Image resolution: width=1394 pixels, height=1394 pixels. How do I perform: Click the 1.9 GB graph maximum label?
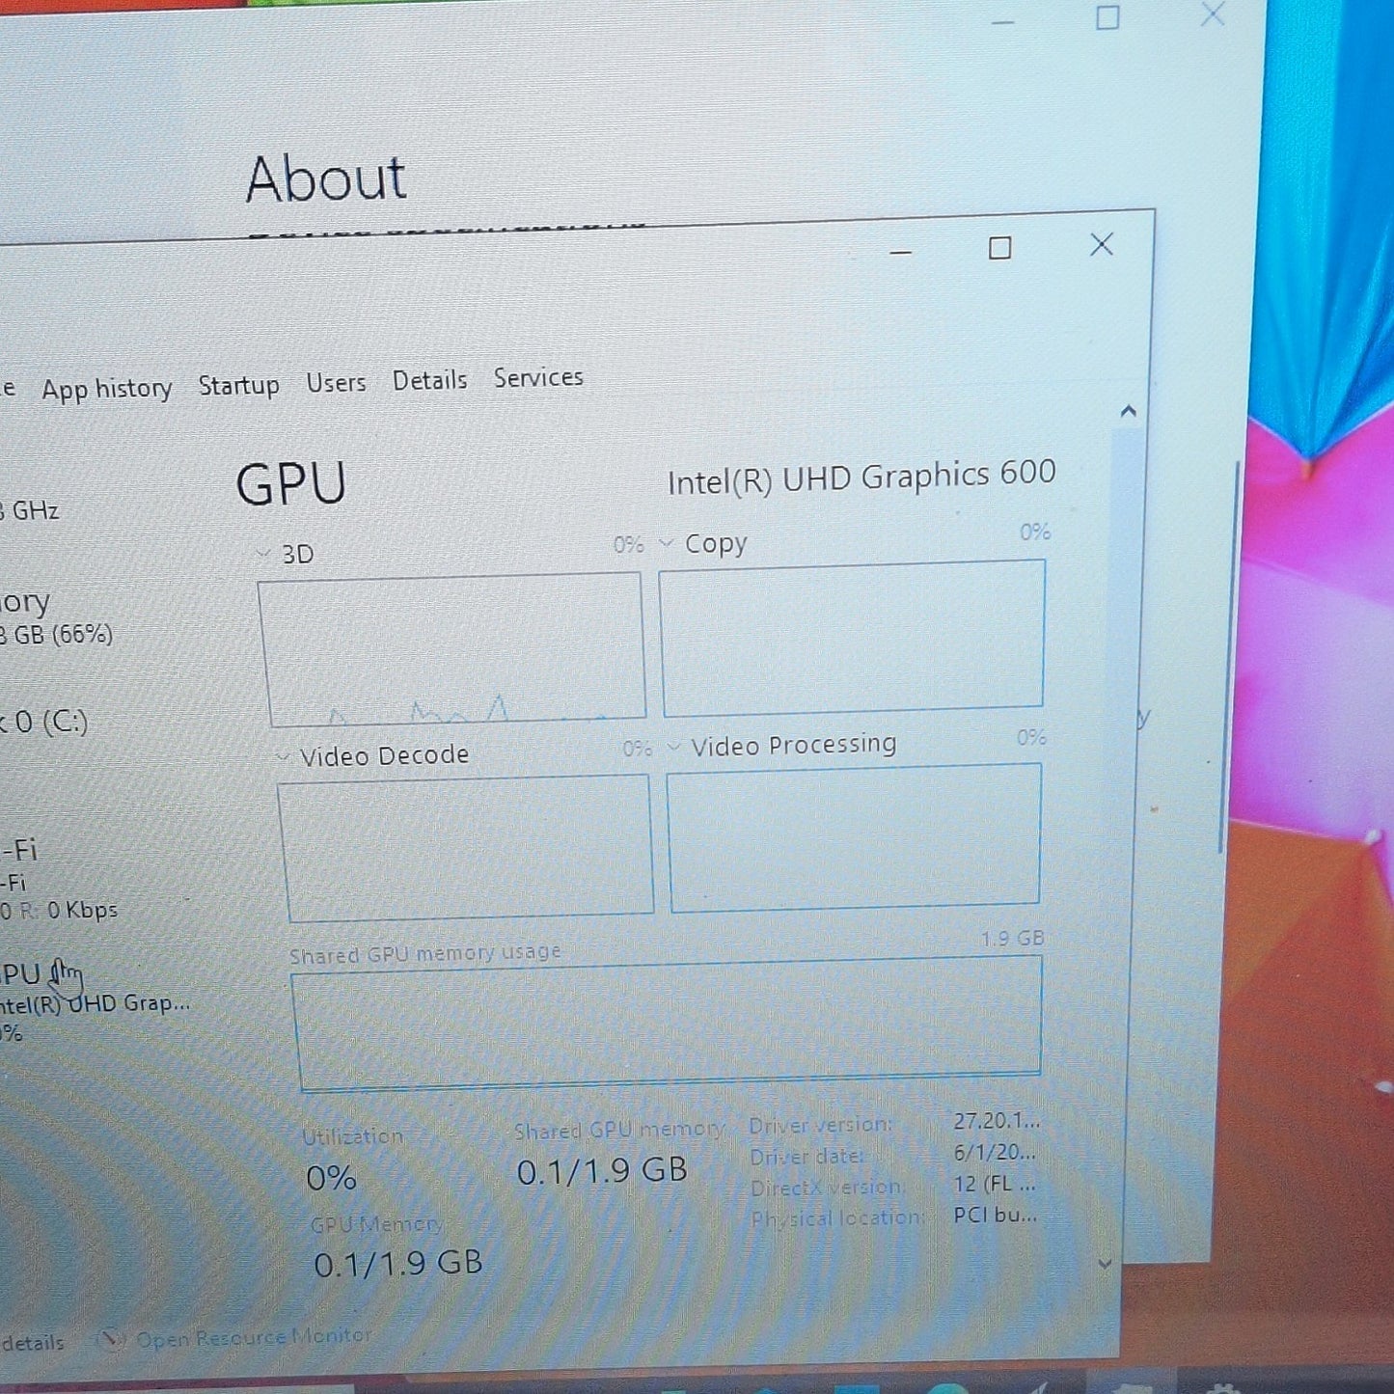(1013, 939)
